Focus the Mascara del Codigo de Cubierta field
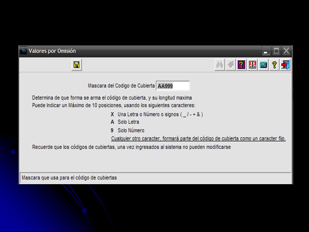Viewport: 309px width, 232px height. click(173, 86)
